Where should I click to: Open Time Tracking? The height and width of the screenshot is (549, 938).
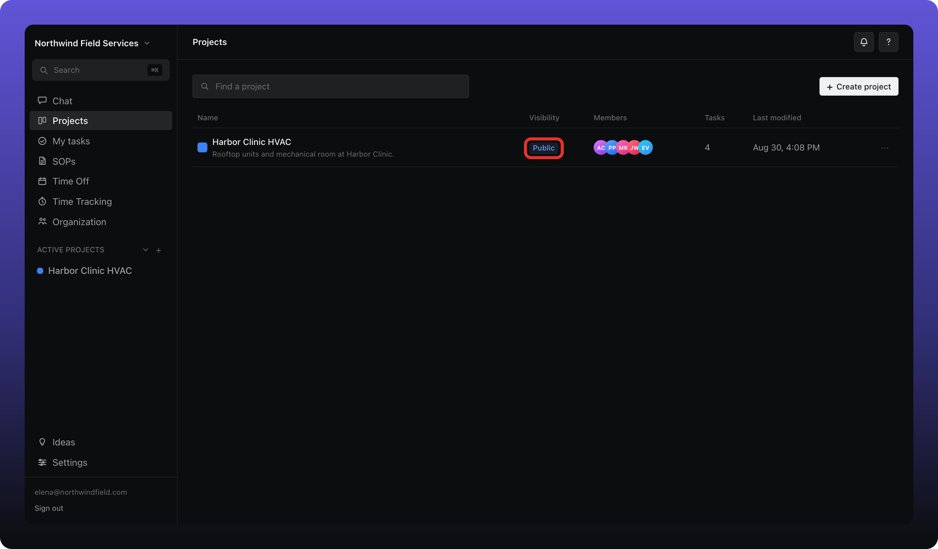pyautogui.click(x=101, y=202)
